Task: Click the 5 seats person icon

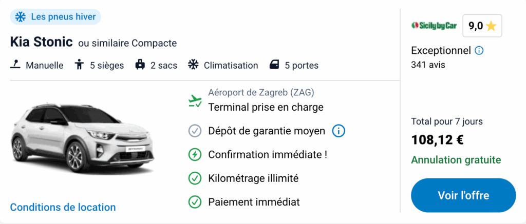Action: (x=79, y=65)
